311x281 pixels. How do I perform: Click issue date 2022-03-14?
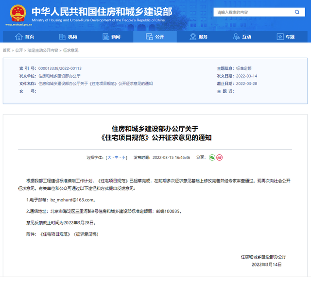[246, 76]
